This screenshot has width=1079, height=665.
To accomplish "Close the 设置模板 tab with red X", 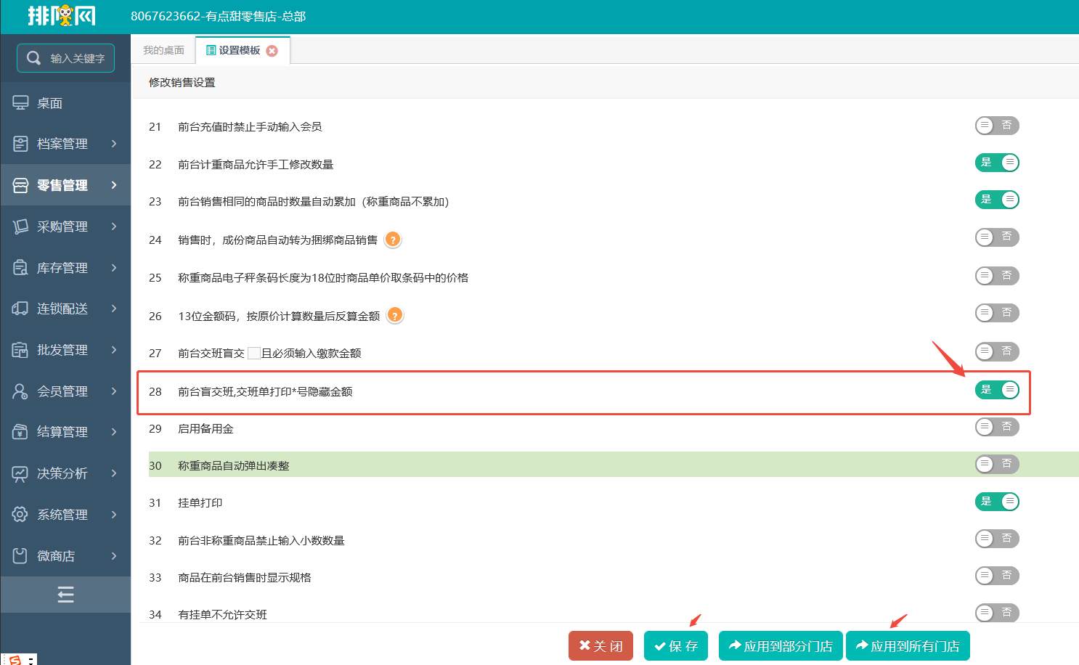I will coord(272,51).
